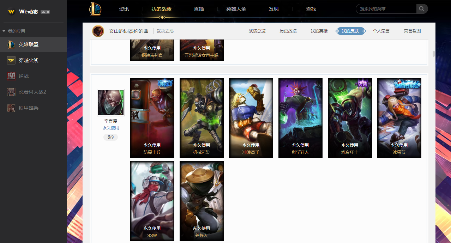Open 英雄联盟 icon in sidebar

click(x=11, y=44)
